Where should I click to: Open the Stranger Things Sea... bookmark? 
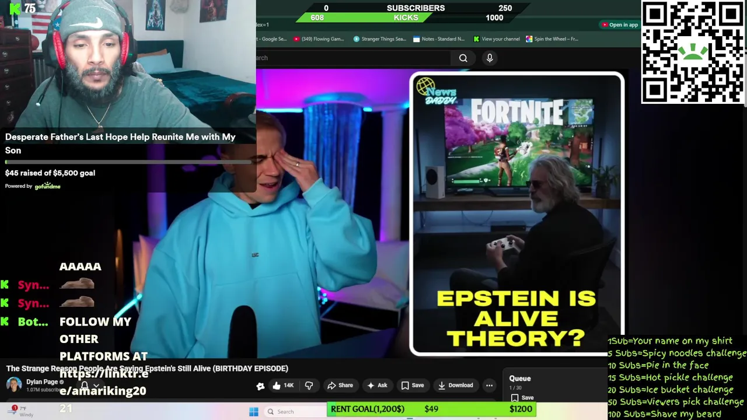click(379, 39)
